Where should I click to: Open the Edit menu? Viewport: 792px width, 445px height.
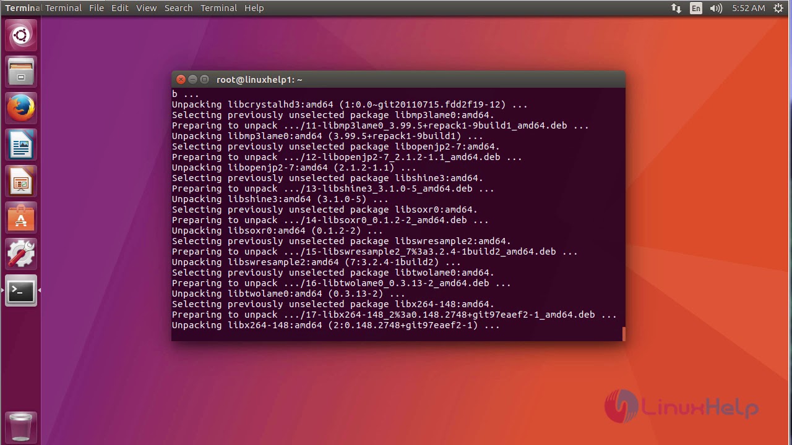(x=120, y=8)
